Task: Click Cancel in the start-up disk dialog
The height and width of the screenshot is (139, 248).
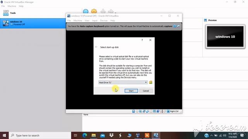Action: coord(146,91)
